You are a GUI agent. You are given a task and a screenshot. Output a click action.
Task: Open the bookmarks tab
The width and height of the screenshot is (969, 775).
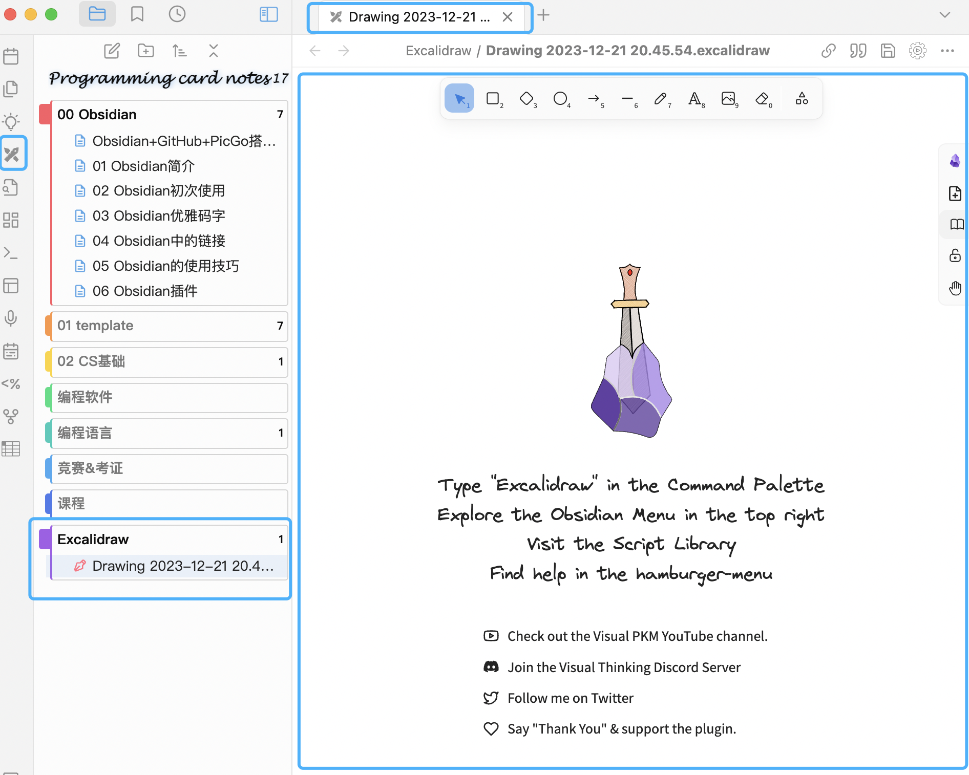coord(137,14)
